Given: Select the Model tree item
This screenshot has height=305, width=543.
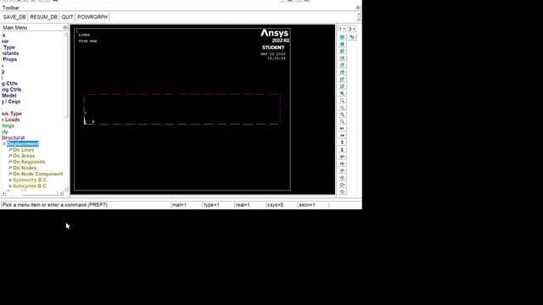Looking at the screenshot, I should (x=8, y=96).
